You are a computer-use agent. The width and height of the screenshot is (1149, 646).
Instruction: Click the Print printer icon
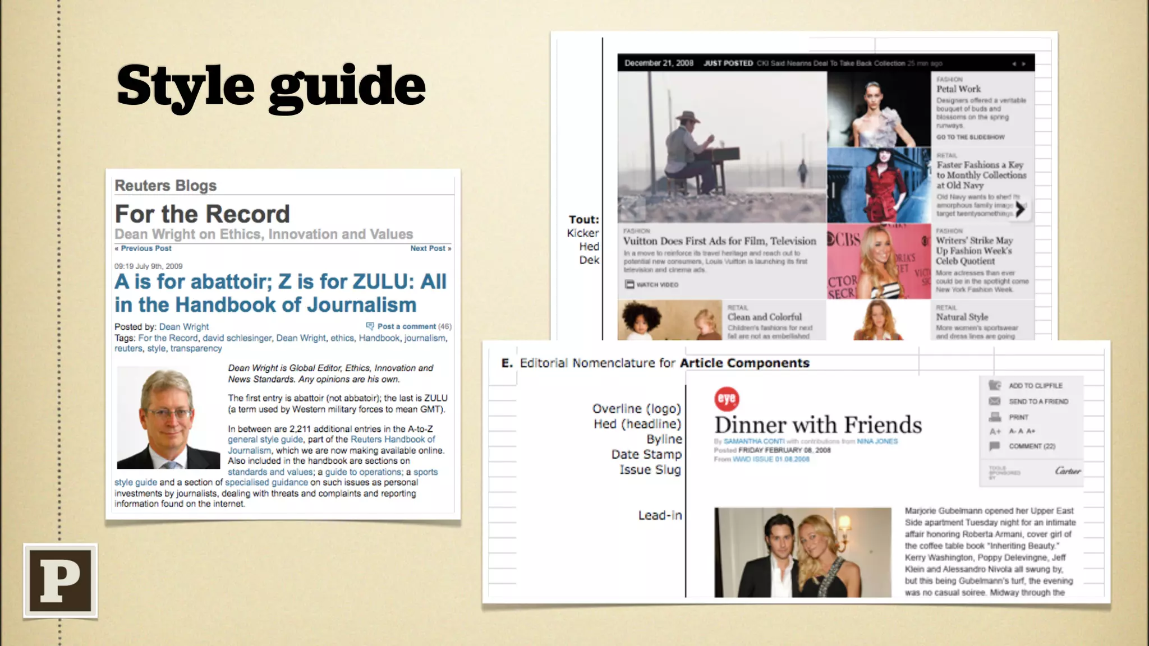tap(995, 417)
